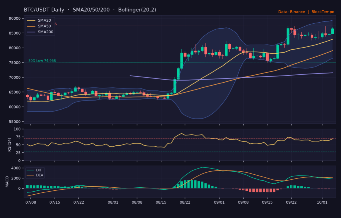Click the "30D Low 74,968" annotation
The image size is (341, 218).
coord(42,61)
